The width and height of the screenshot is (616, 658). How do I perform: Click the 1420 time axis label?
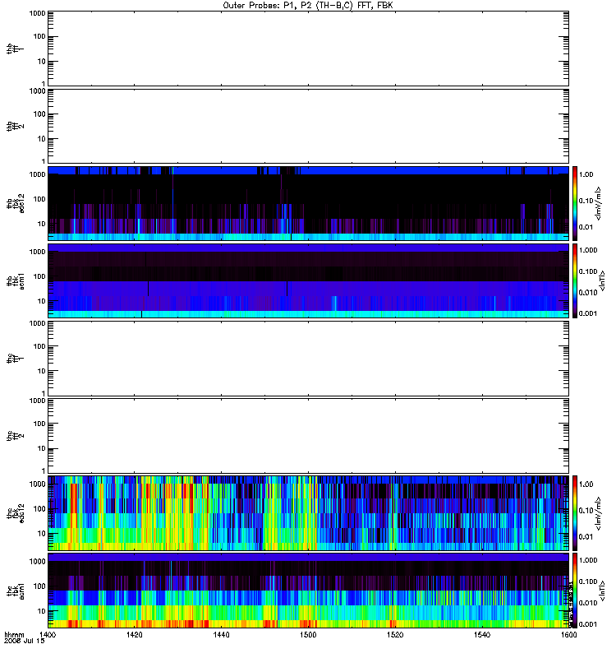pyautogui.click(x=134, y=634)
